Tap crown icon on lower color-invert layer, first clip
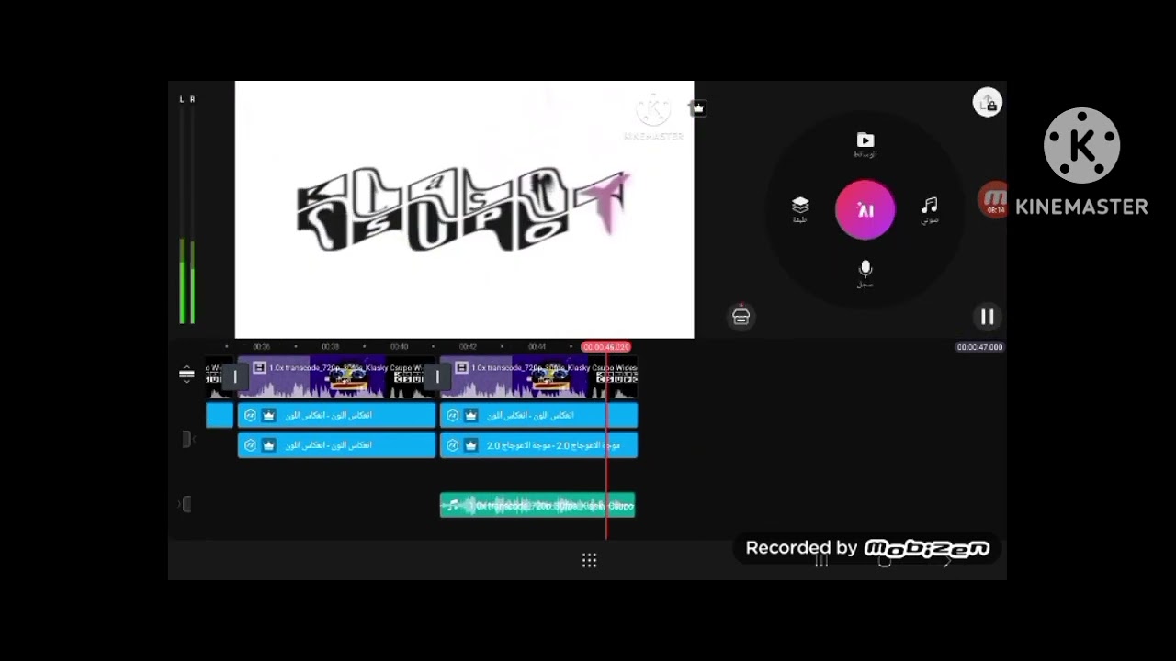 tap(269, 445)
